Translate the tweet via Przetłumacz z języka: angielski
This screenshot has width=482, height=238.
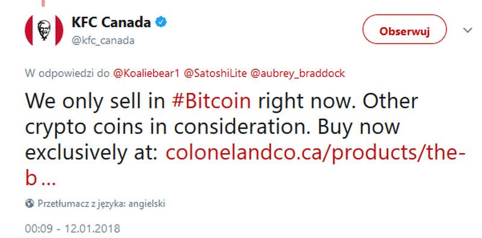(x=101, y=204)
